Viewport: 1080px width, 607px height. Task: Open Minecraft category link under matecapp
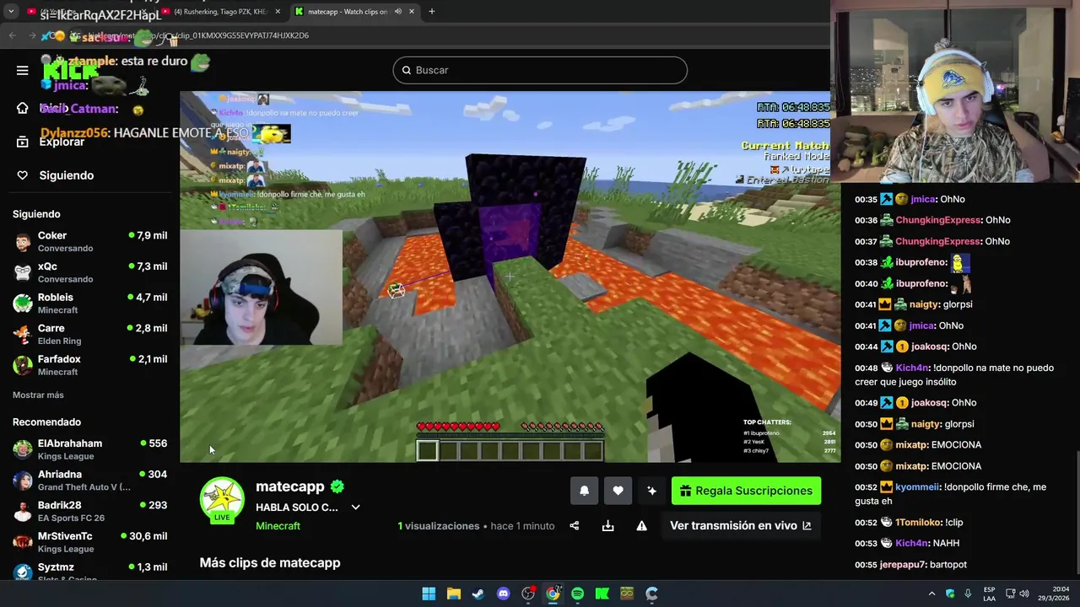point(278,526)
